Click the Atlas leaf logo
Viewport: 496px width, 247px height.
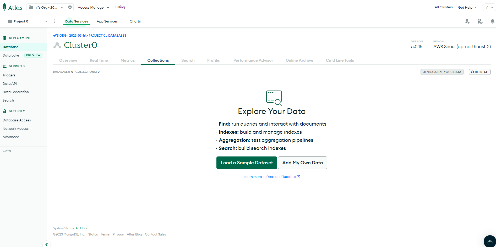click(x=12, y=7)
